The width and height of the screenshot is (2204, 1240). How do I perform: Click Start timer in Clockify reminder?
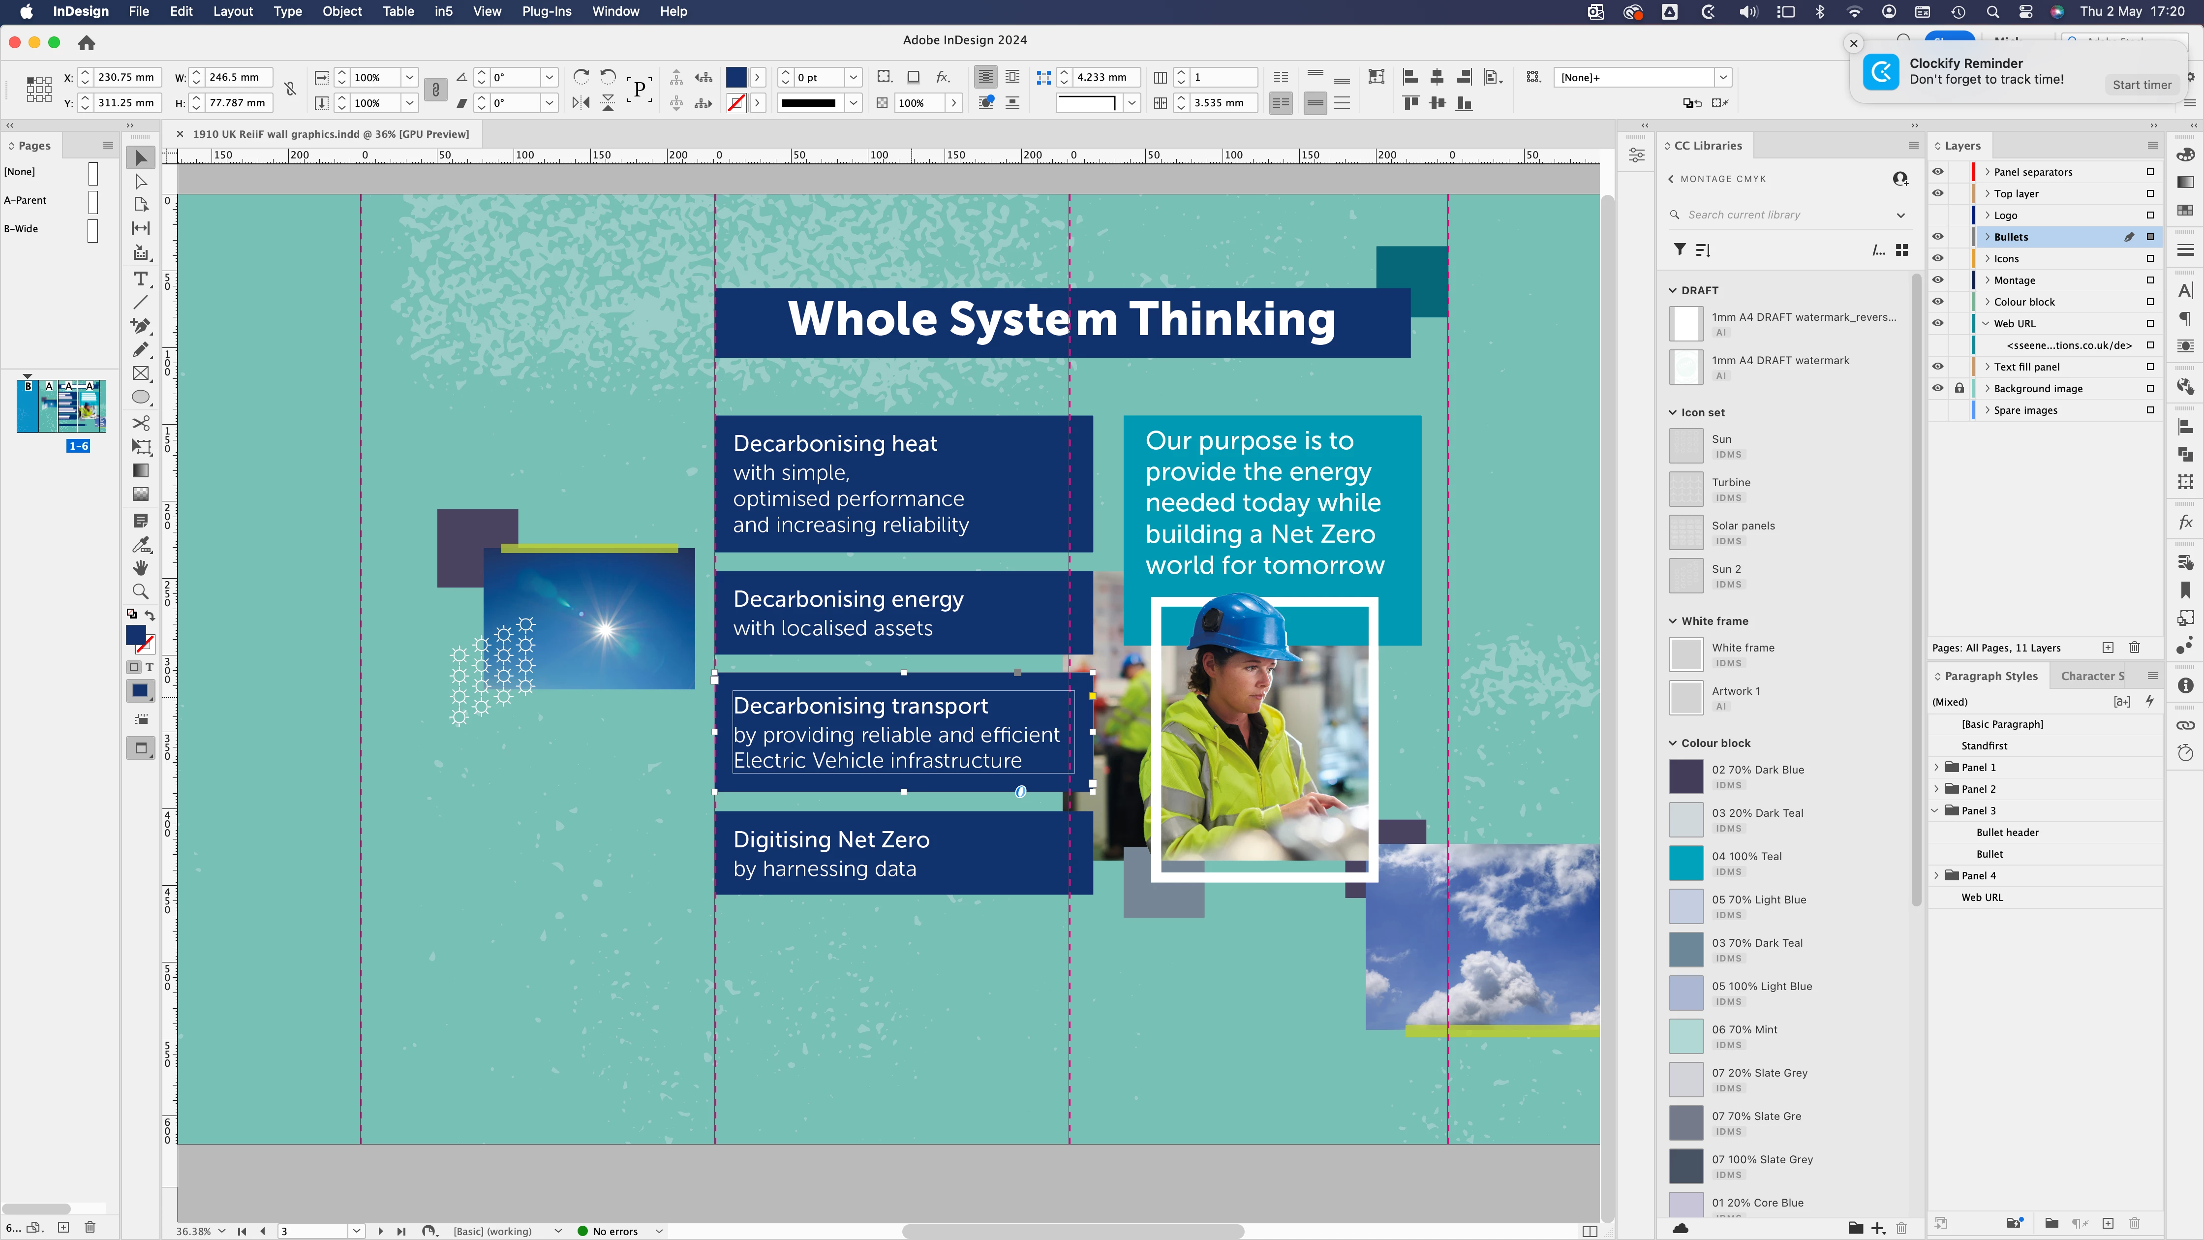point(2141,85)
